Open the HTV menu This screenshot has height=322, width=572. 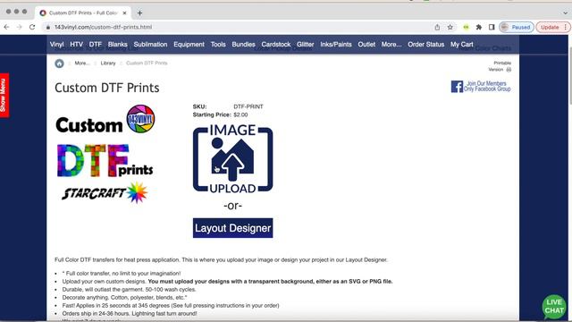(x=76, y=44)
